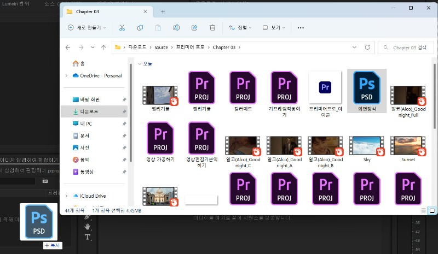This screenshot has width=438, height=254.
Task: Click the Rename icon in Explorer toolbar
Action: (176, 28)
